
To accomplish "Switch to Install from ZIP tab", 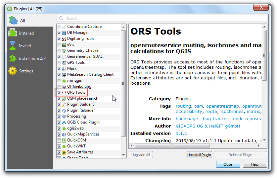I will [32, 58].
